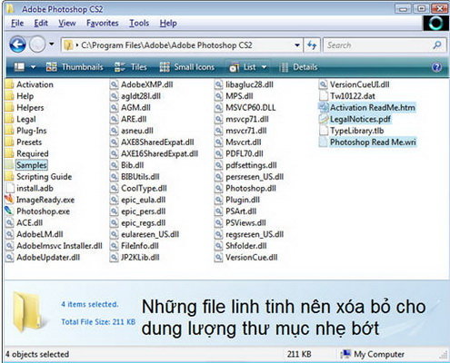Click the blue Help question mark icon

(436, 67)
